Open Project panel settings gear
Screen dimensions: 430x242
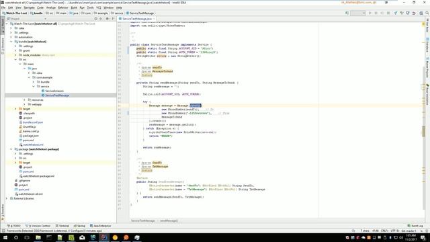pyautogui.click(x=107, y=19)
